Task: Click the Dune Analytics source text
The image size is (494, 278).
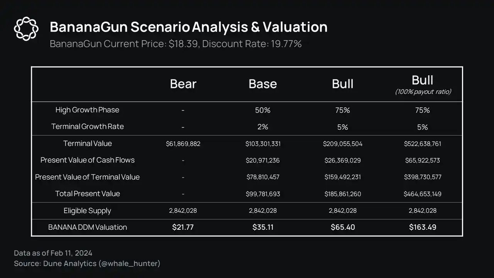Action: pos(87,264)
